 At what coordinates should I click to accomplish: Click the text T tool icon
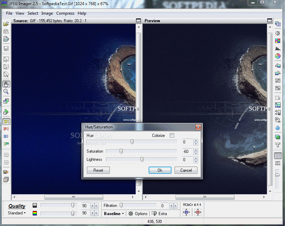[277, 145]
